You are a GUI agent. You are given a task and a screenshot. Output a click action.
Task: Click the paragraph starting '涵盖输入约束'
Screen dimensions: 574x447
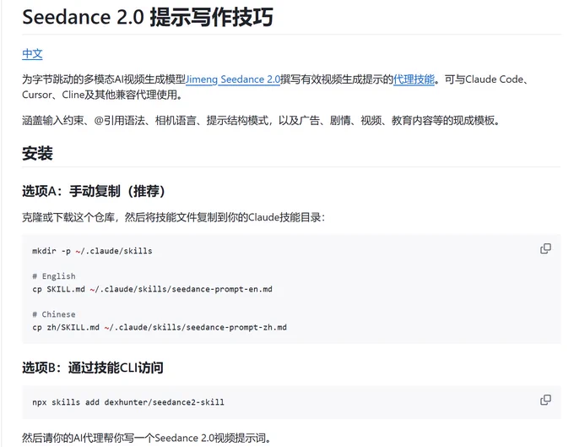click(262, 120)
